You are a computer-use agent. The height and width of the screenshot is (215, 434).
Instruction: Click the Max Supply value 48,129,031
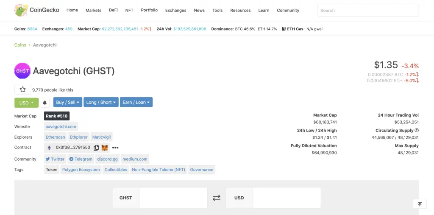[x=408, y=153]
